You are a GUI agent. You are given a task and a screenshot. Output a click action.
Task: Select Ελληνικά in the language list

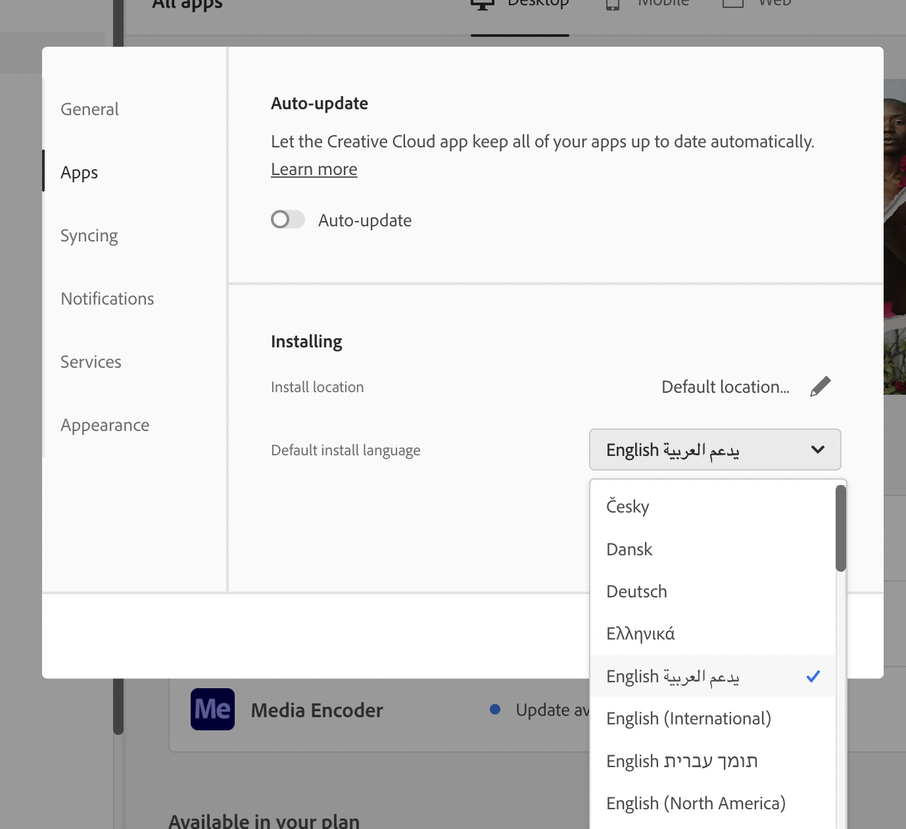pyautogui.click(x=713, y=634)
